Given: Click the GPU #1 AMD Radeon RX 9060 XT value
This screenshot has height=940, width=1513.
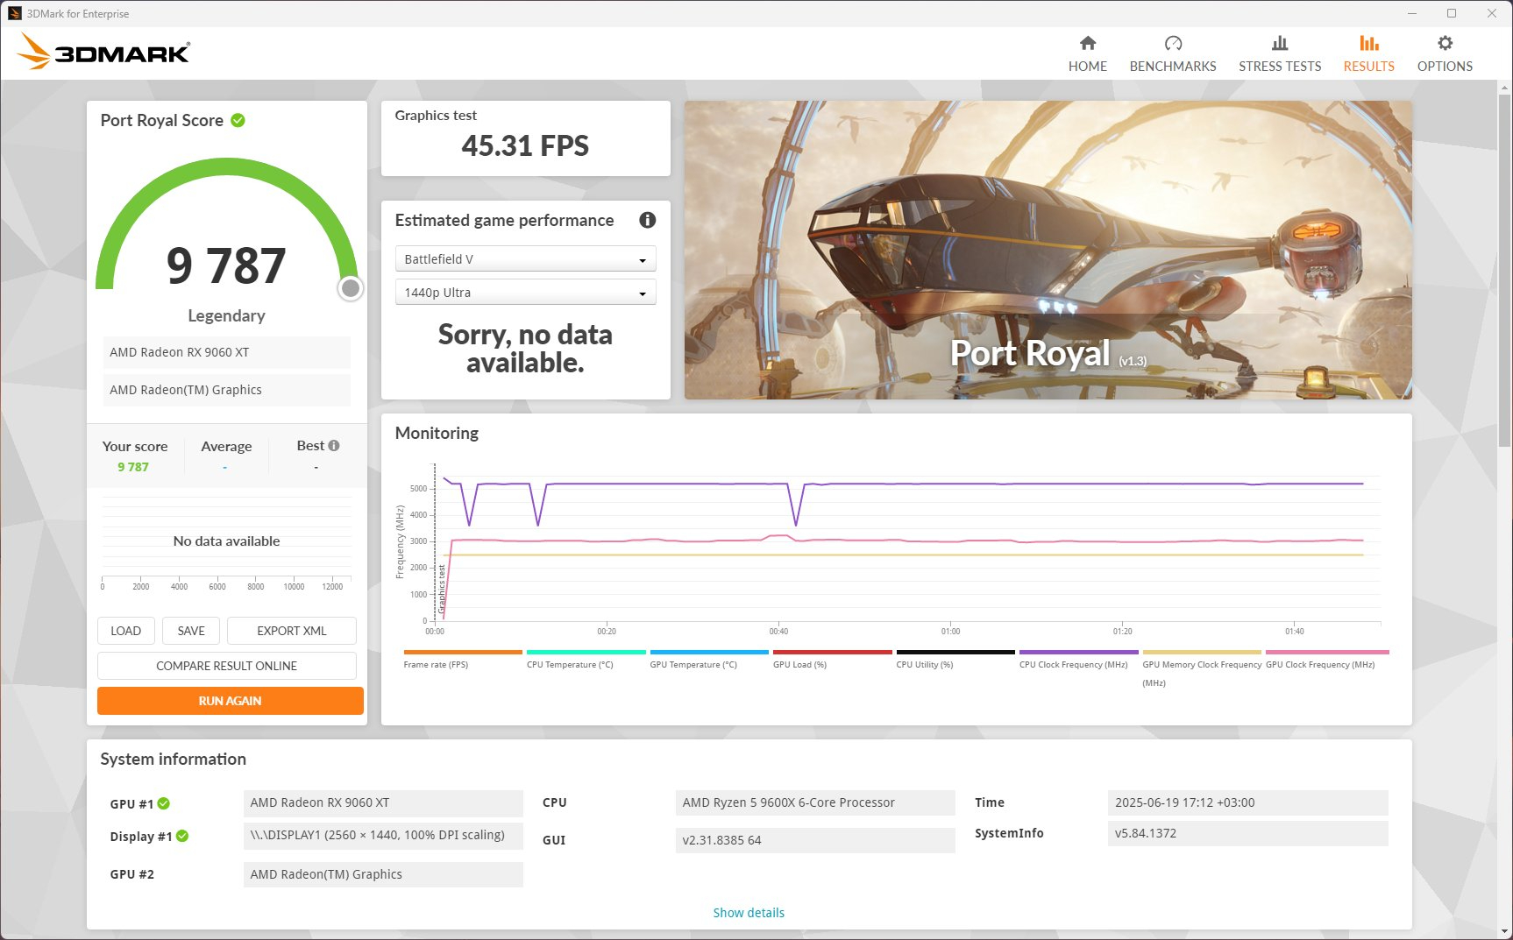Looking at the screenshot, I should (x=383, y=802).
